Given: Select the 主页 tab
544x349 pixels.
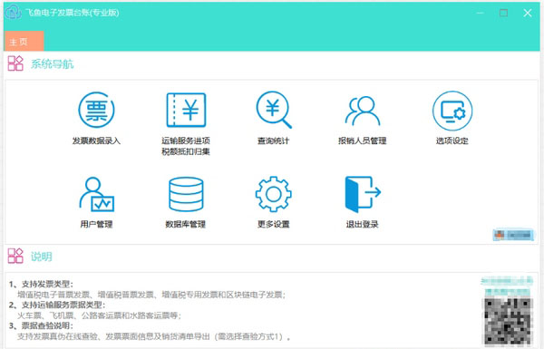Looking at the screenshot, I should pyautogui.click(x=24, y=42).
